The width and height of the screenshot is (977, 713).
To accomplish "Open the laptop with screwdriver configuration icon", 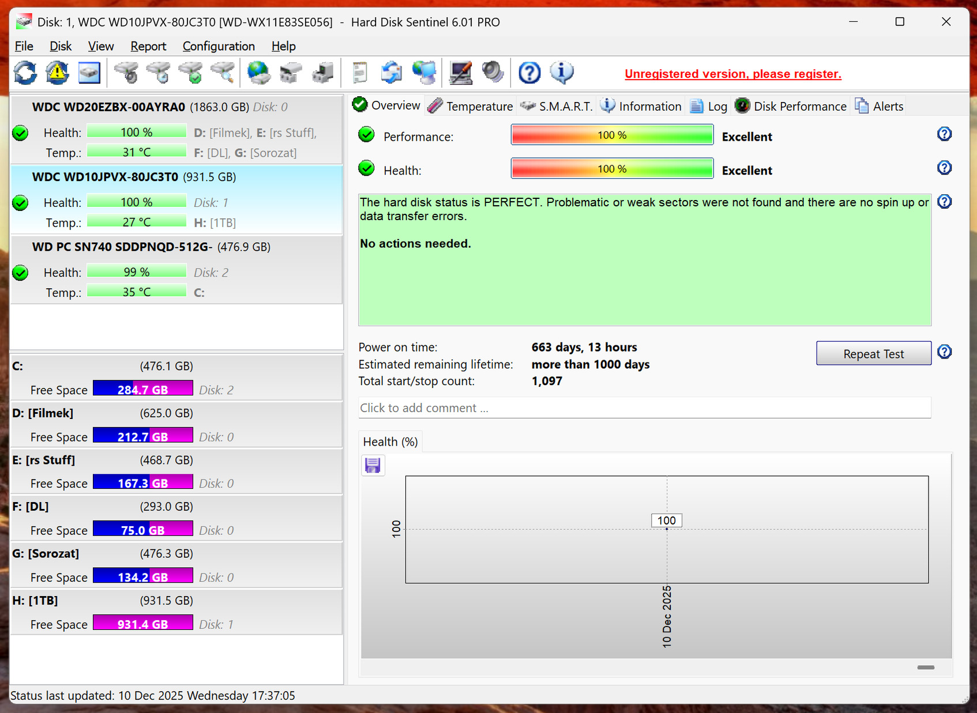I will click(461, 73).
